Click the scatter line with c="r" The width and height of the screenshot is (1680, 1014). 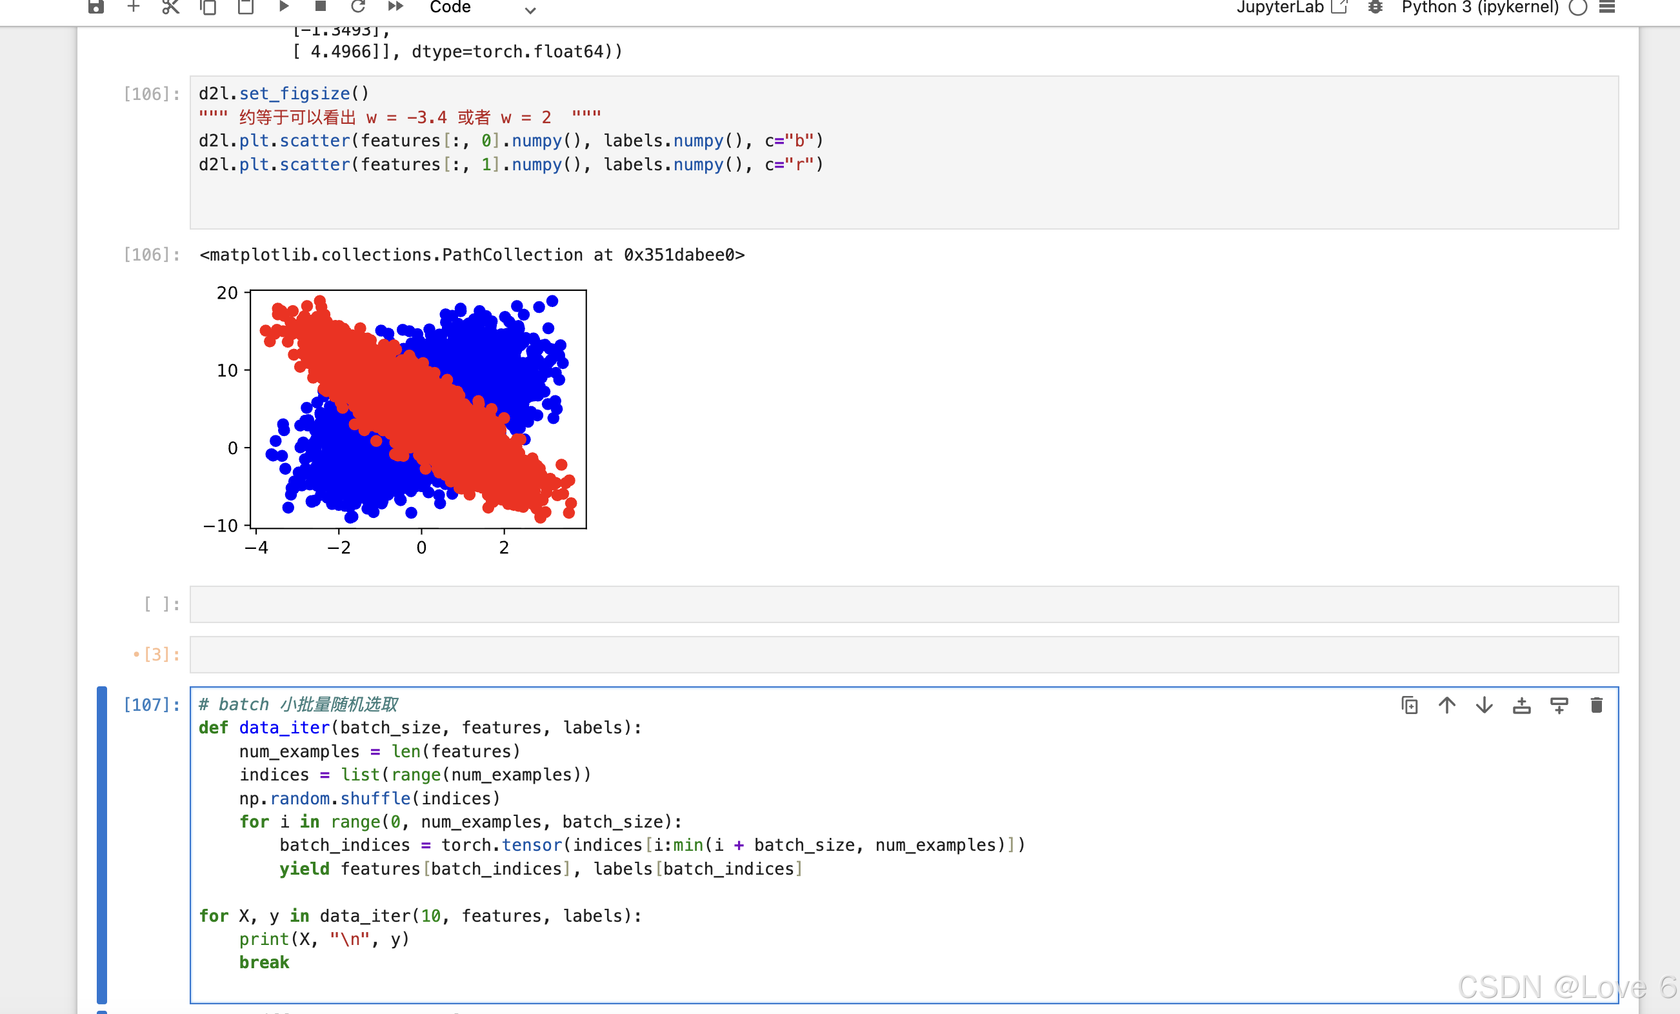pyautogui.click(x=512, y=164)
